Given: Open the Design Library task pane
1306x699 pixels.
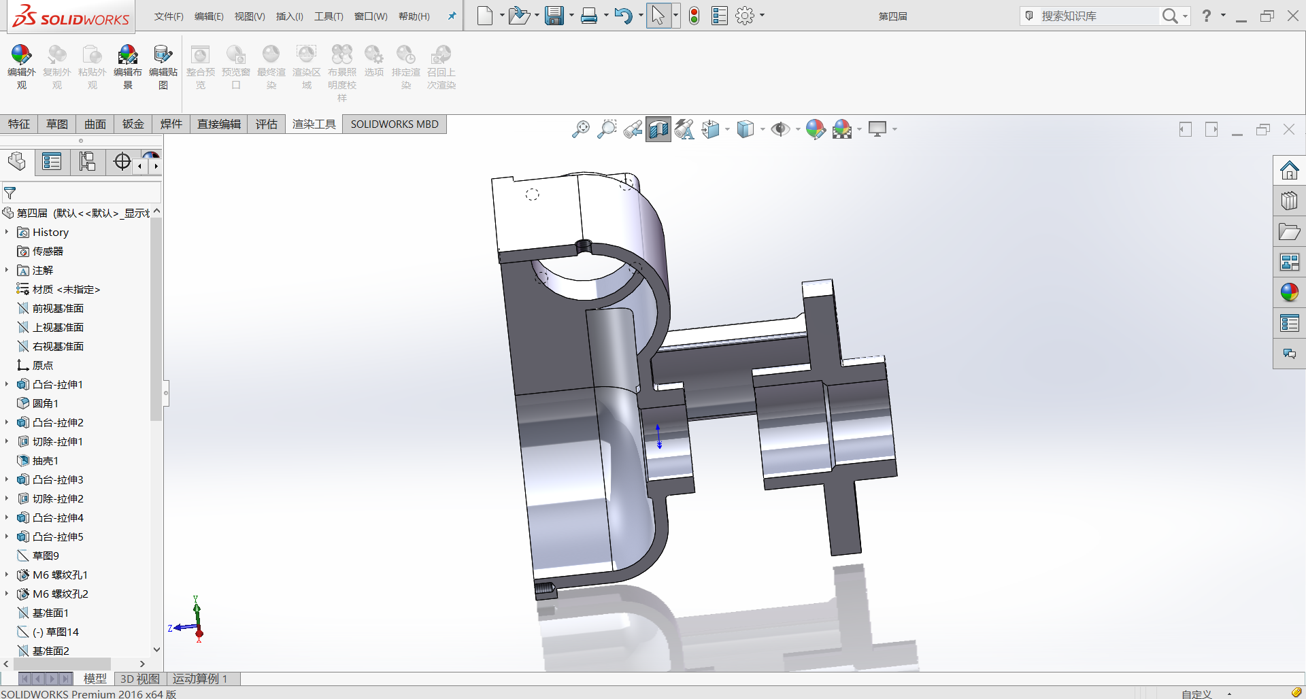Looking at the screenshot, I should point(1289,201).
